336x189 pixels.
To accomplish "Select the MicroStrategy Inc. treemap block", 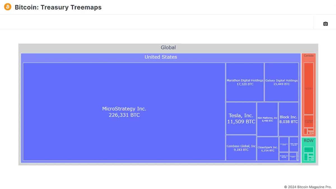I will (124, 111).
